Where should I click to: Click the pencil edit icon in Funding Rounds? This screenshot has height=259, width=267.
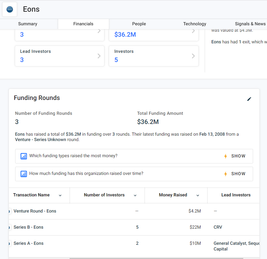pyautogui.click(x=249, y=99)
